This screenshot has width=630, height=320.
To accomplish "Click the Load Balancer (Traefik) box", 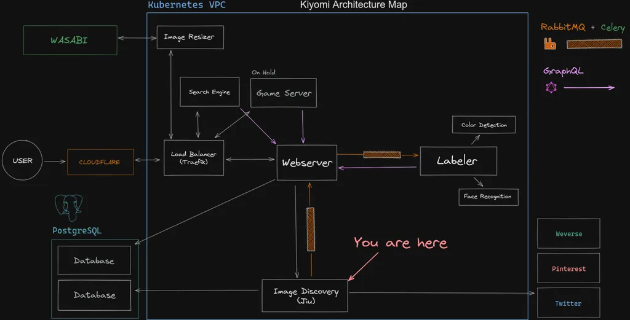I will [x=194, y=158].
